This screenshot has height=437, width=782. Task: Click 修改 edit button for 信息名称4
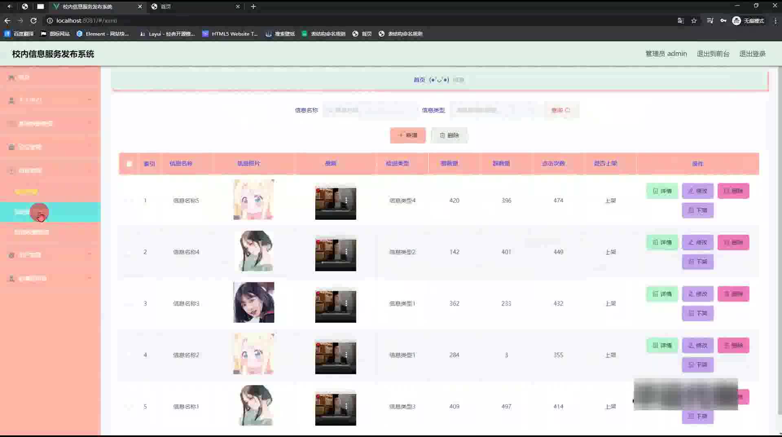(697, 243)
